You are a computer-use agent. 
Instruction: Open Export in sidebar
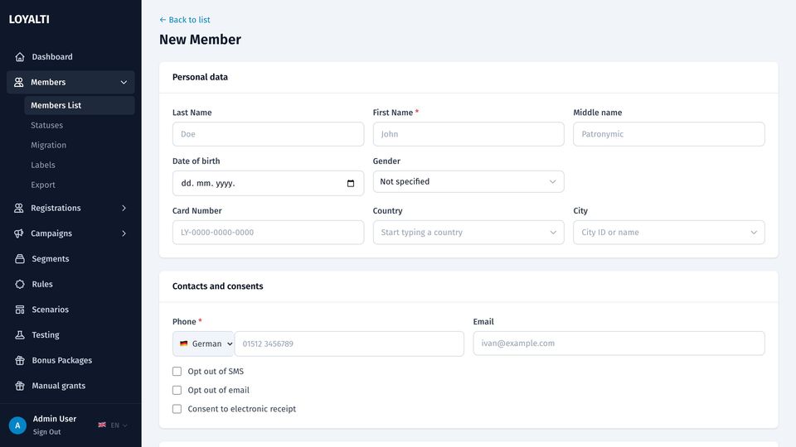[42, 185]
